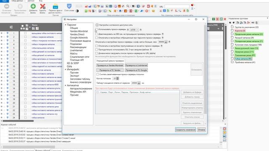Viewport: 269px width, 151px height.
Task: Click the help icon after Use proxy servers label
Action: click(x=128, y=30)
